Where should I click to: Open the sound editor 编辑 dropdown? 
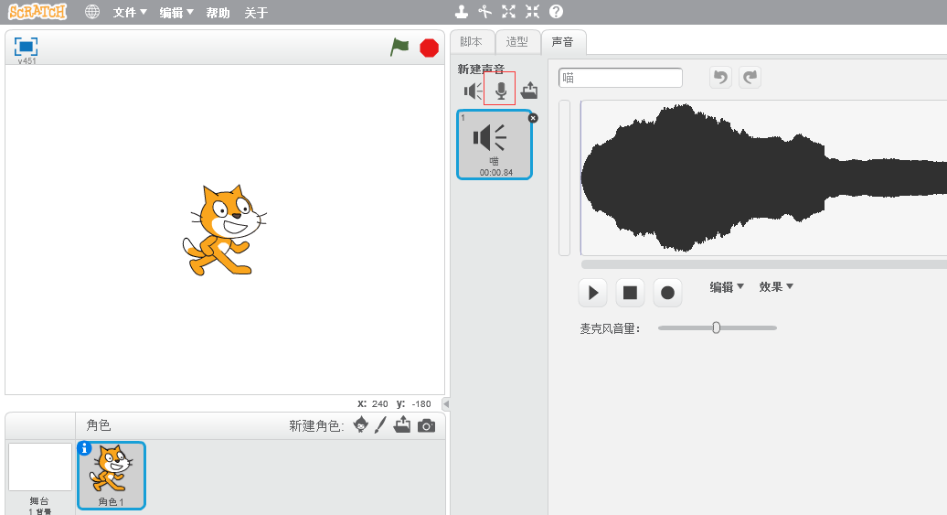(x=727, y=287)
